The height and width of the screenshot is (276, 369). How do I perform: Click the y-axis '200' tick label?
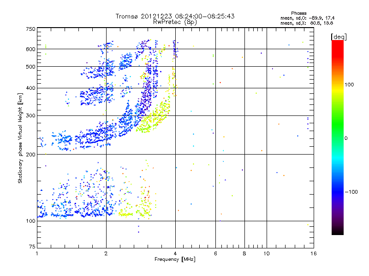(x=30, y=155)
